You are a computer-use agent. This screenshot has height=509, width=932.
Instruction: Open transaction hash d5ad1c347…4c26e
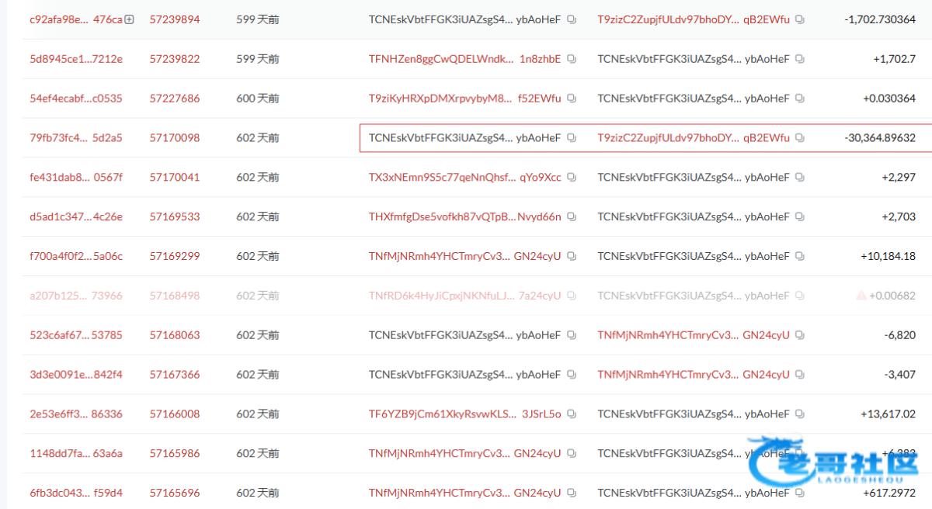tap(75, 216)
